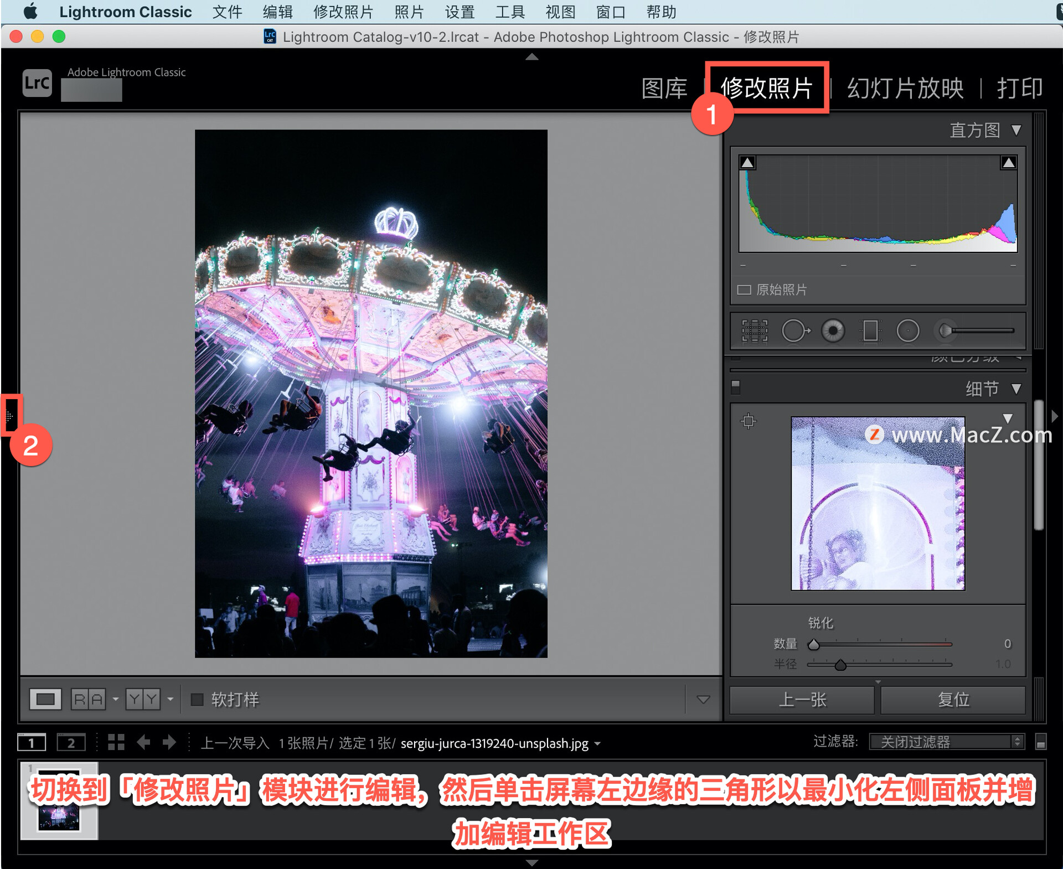Click the right panel scrollbar
Screen dimensions: 1063x869
[1039, 465]
